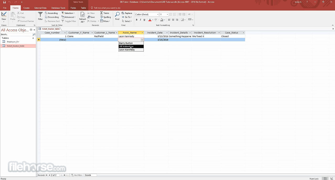Choose Barry Burton from the list
Screen dimensions: 335x180
pyautogui.click(x=131, y=43)
